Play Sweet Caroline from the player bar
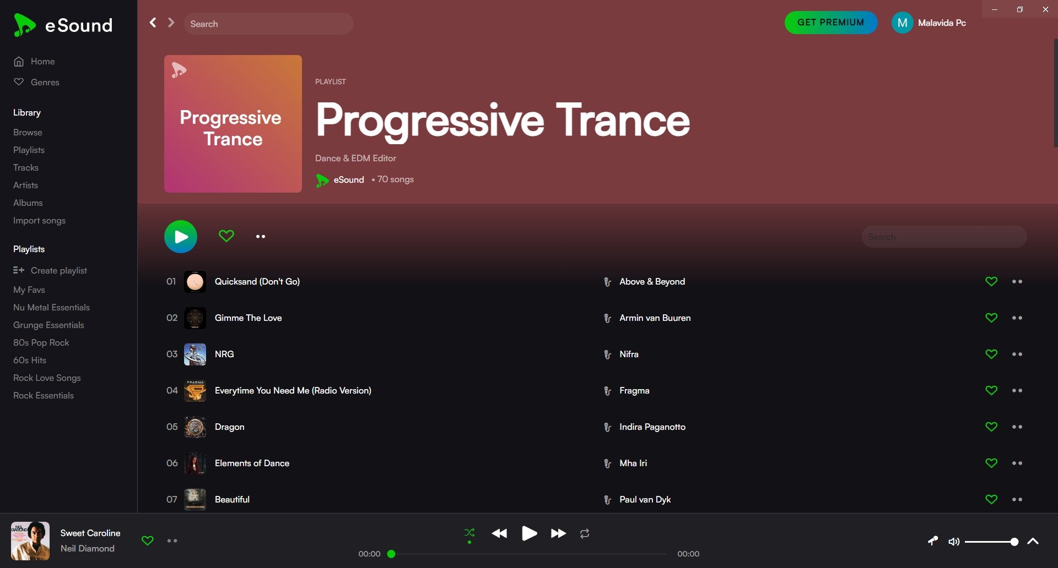 pyautogui.click(x=529, y=533)
